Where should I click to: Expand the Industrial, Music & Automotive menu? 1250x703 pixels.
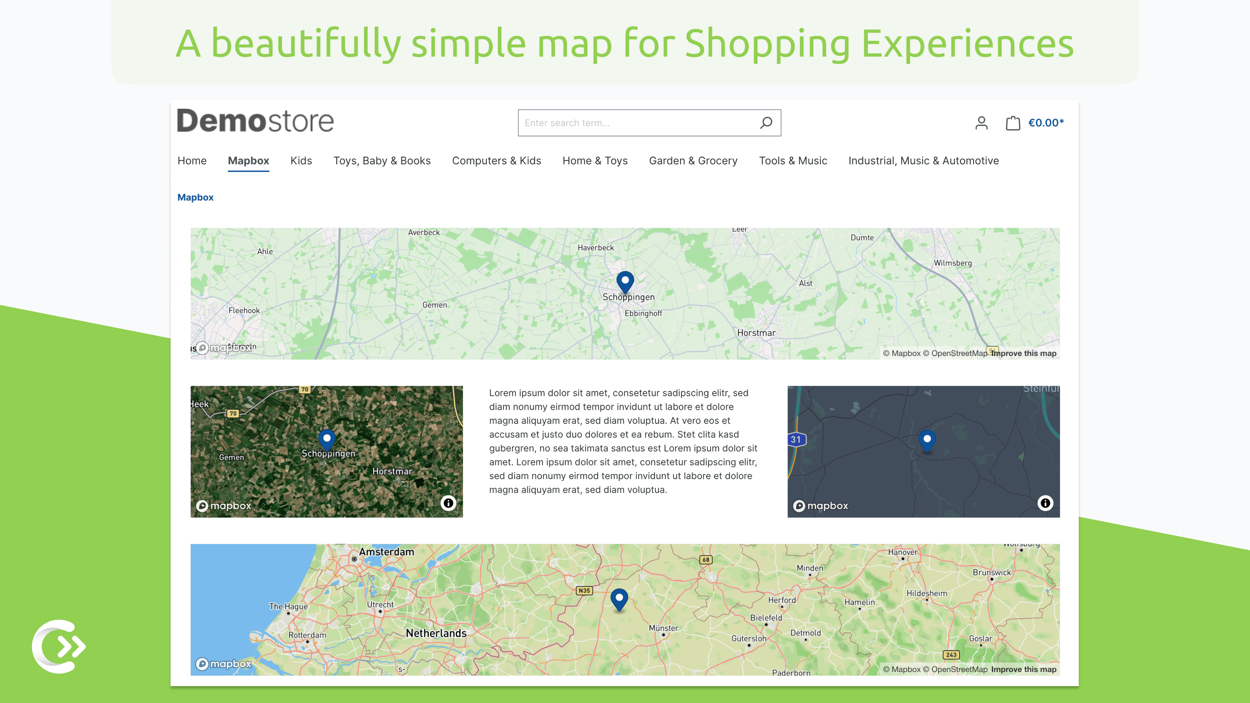tap(923, 160)
